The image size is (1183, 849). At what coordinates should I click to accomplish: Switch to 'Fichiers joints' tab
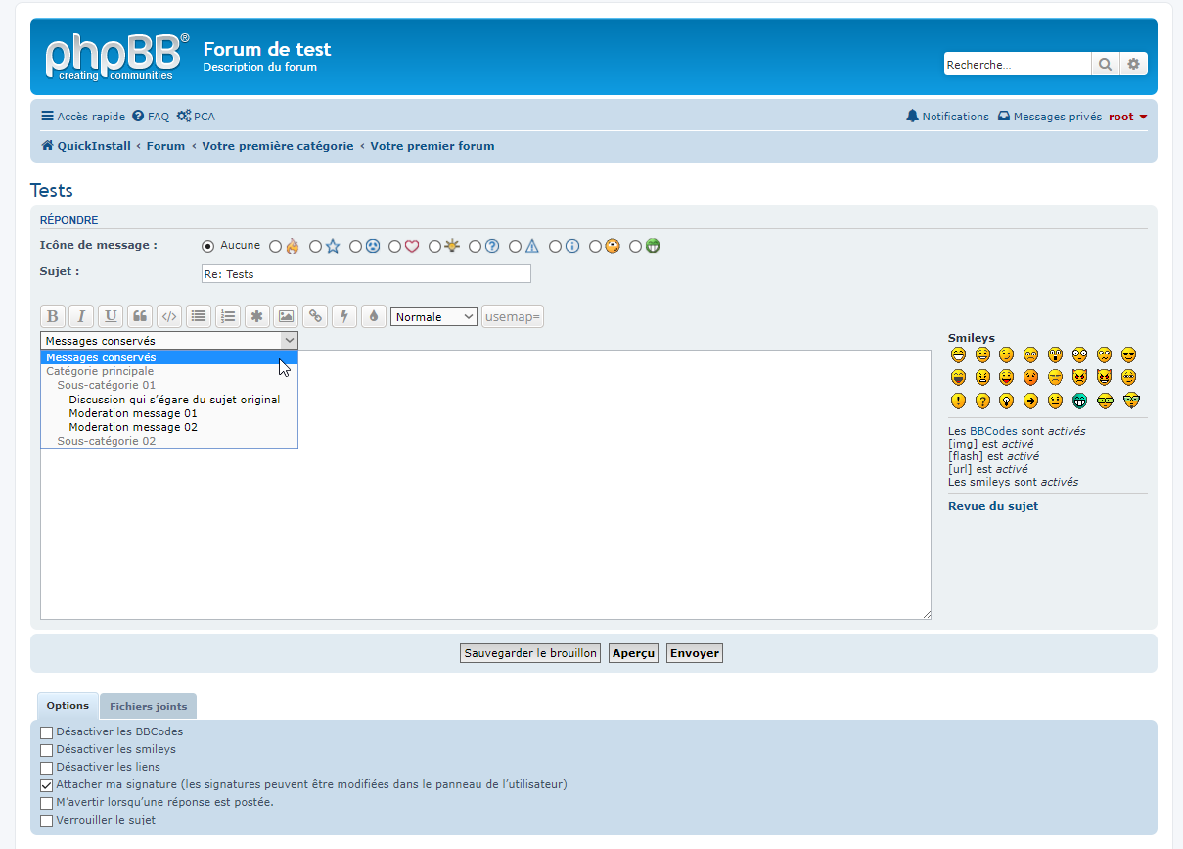(x=148, y=706)
